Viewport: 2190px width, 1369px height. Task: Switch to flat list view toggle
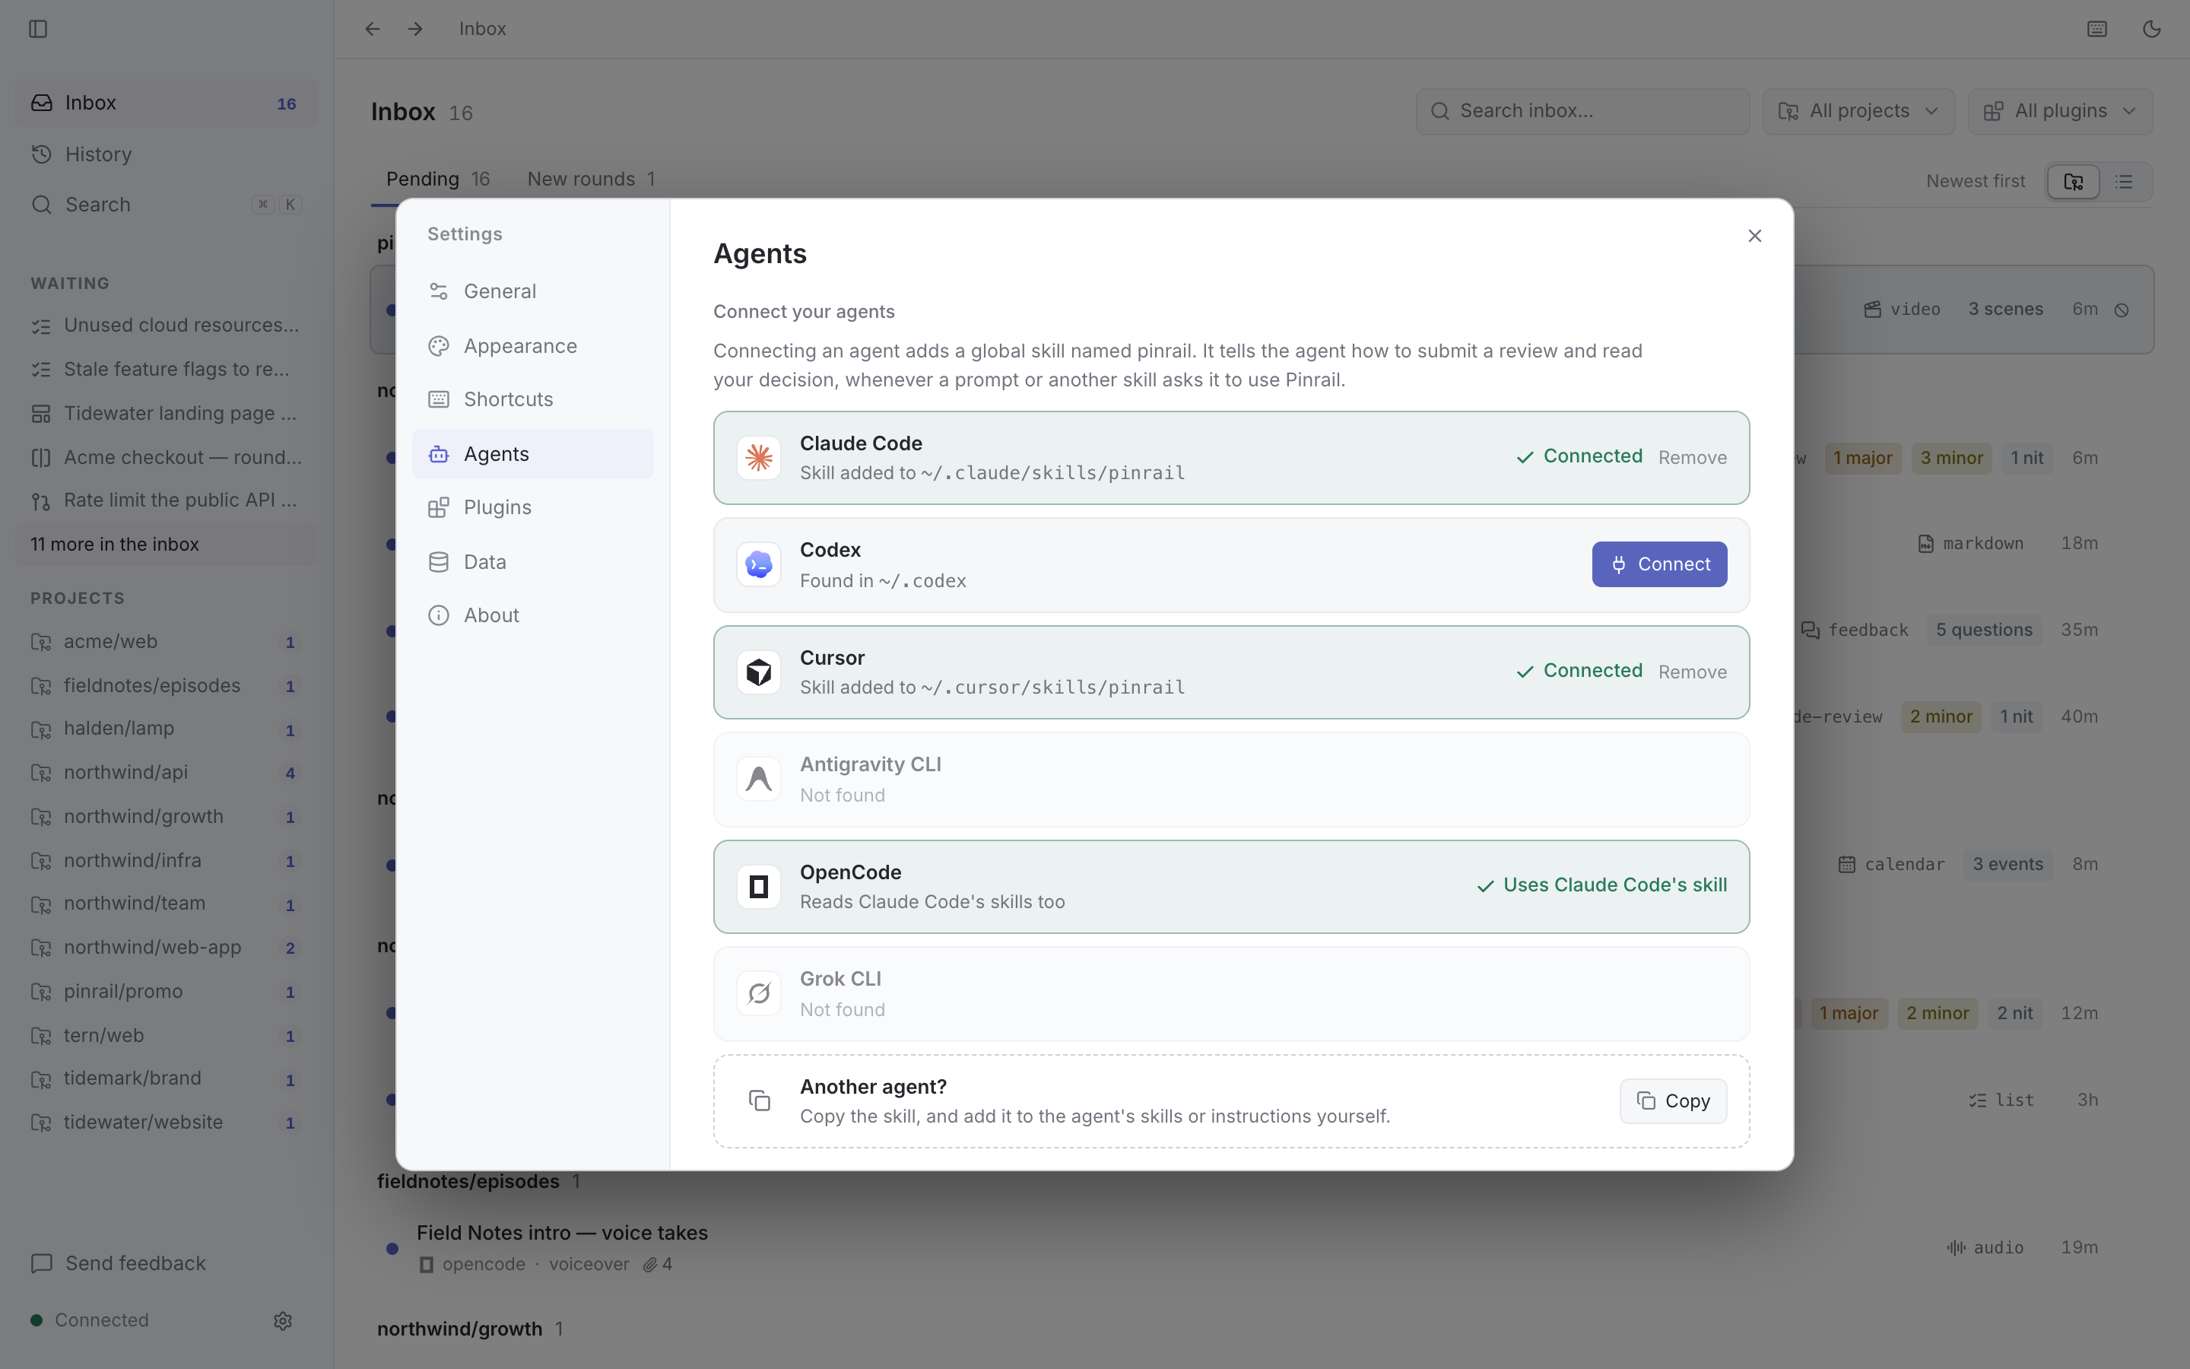click(x=2124, y=181)
